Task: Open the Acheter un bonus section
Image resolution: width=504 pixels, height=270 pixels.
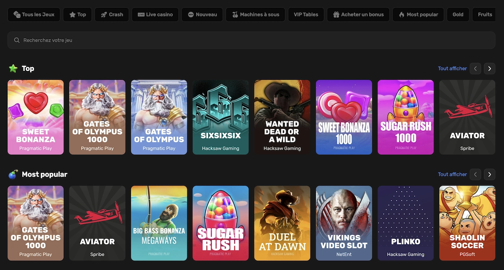Action: click(x=358, y=14)
